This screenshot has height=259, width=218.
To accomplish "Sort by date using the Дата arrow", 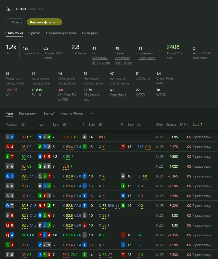I will [x=201, y=124].
